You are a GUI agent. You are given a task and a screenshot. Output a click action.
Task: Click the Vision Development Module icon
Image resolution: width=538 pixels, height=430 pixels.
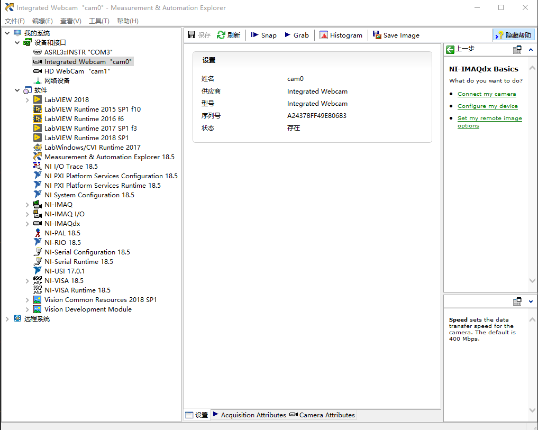38,309
